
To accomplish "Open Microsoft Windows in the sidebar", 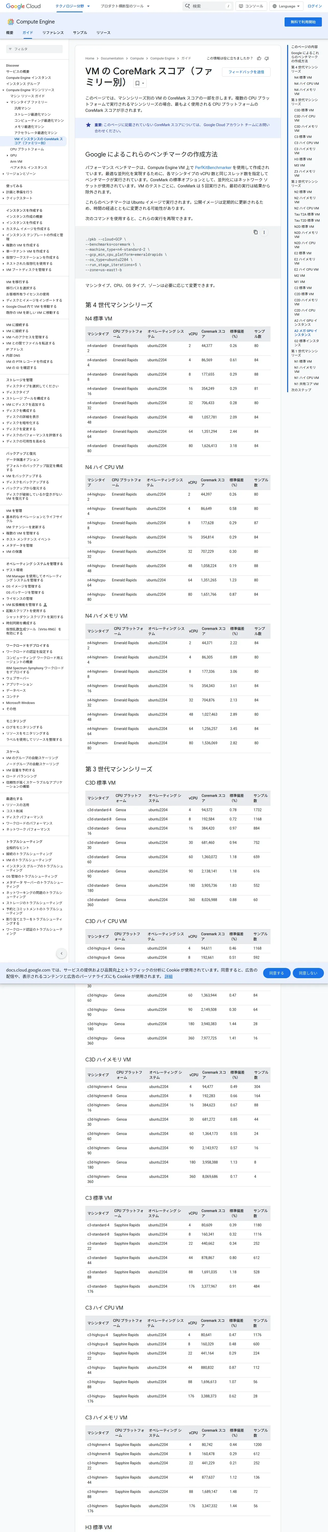I will (20, 702).
